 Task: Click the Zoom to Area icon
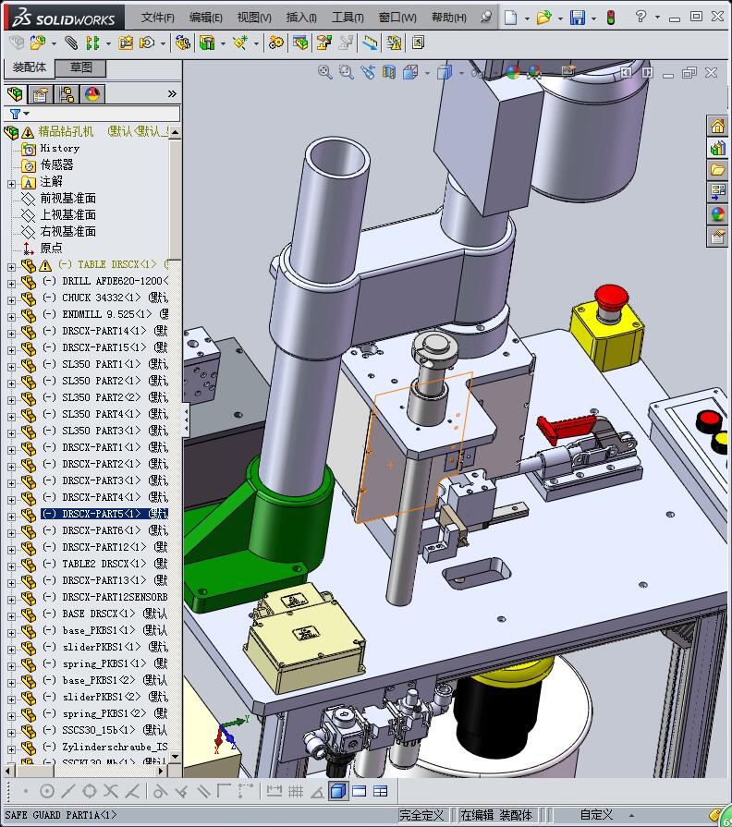[346, 72]
